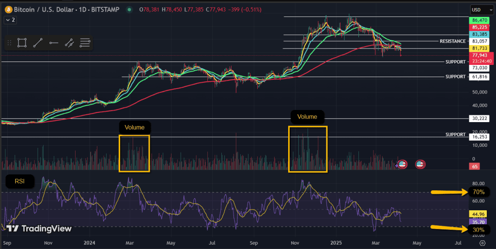Open the US flag event nearest the 65 label

tap(420, 164)
